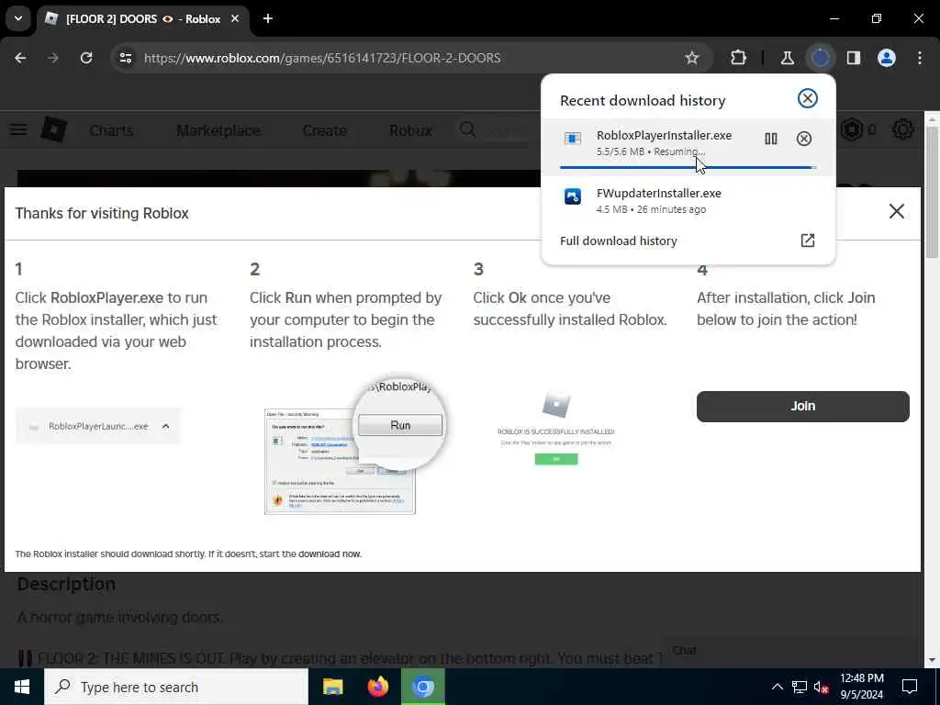Go back to previous page
Image resolution: width=940 pixels, height=705 pixels.
pyautogui.click(x=20, y=58)
